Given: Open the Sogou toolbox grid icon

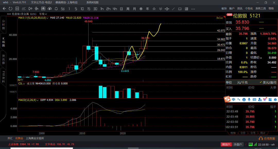Looking at the screenshot, I should point(270,100).
